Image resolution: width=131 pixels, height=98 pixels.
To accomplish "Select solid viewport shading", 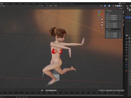I will click(x=118, y=6).
